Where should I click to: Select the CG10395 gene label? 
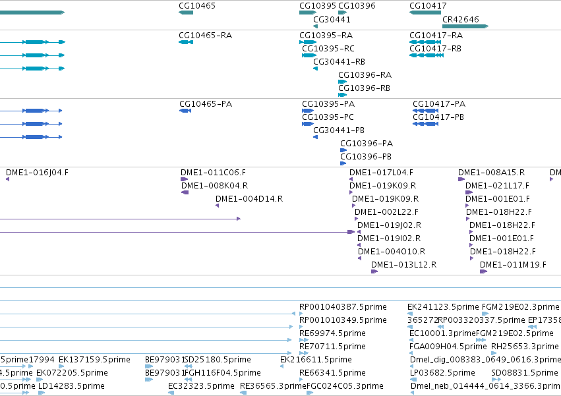[x=317, y=6]
